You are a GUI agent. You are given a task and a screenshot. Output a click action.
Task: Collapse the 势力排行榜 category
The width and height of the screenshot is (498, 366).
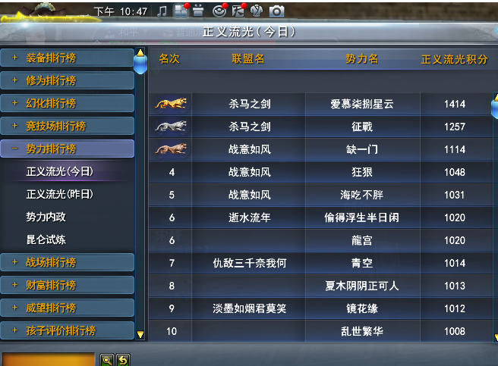(68, 149)
